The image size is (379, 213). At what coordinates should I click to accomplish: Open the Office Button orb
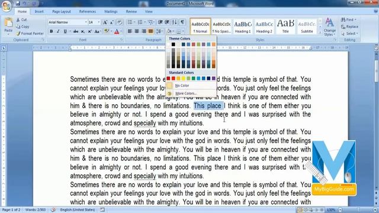[7, 6]
